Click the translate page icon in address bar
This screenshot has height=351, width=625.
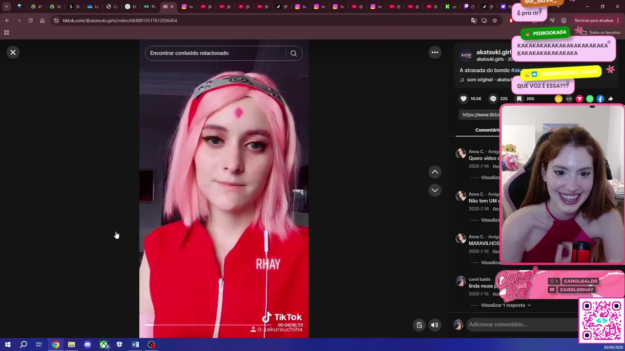(474, 20)
